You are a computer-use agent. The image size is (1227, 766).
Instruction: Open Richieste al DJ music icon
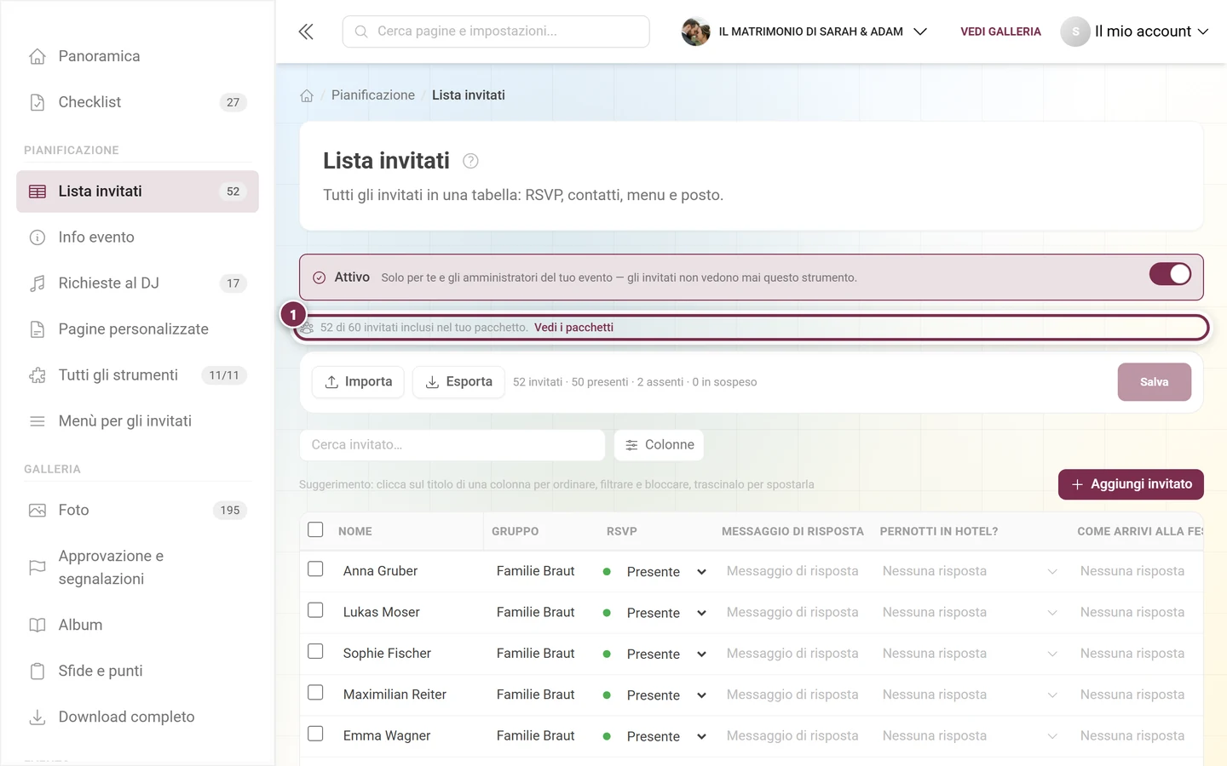click(37, 283)
